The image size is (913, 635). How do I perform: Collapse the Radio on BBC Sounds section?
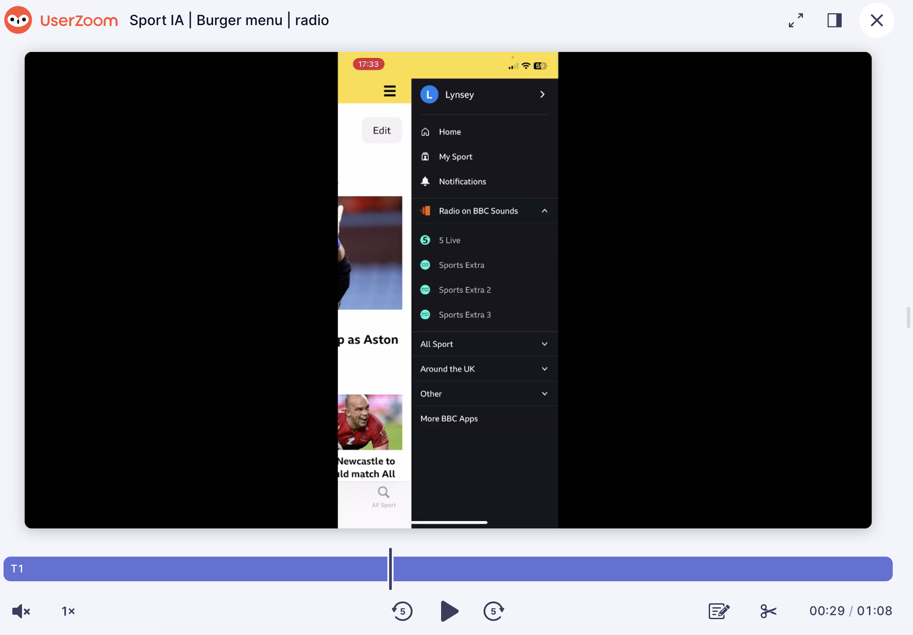545,211
